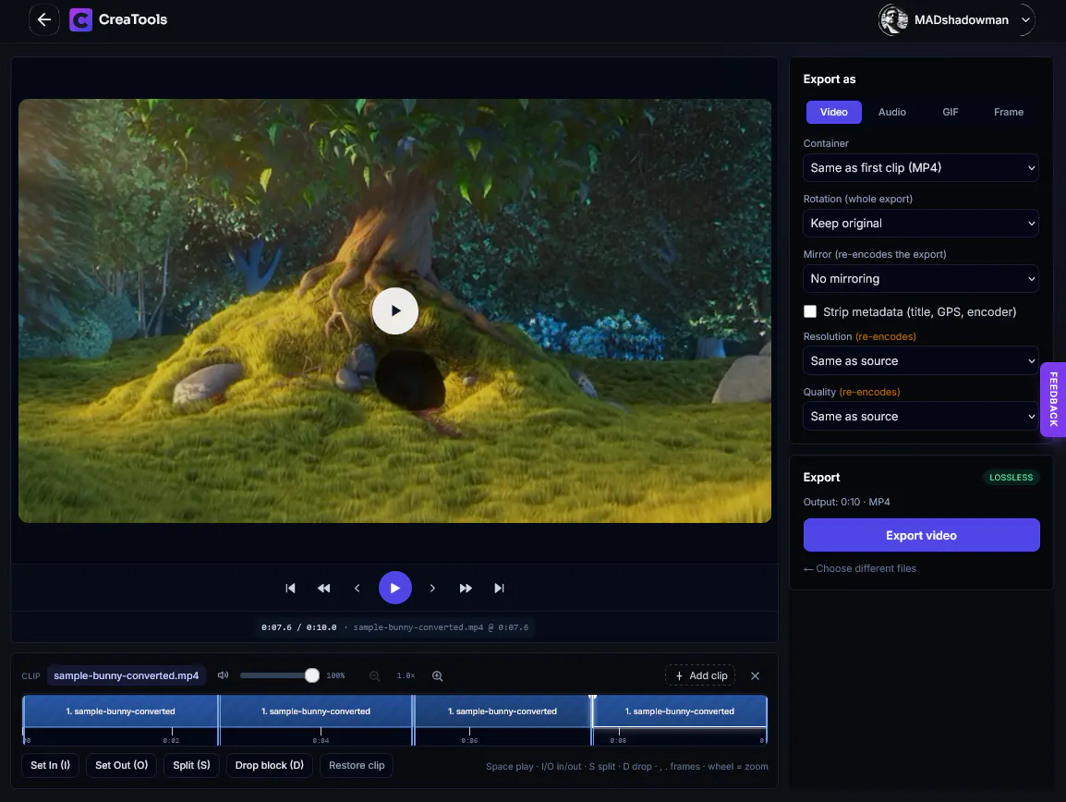
Task: Fast forward with the double-right arrow
Action: coord(466,588)
